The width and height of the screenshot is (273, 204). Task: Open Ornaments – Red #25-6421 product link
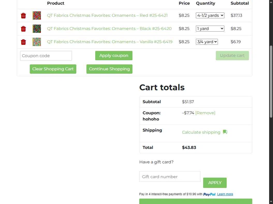pos(107,15)
